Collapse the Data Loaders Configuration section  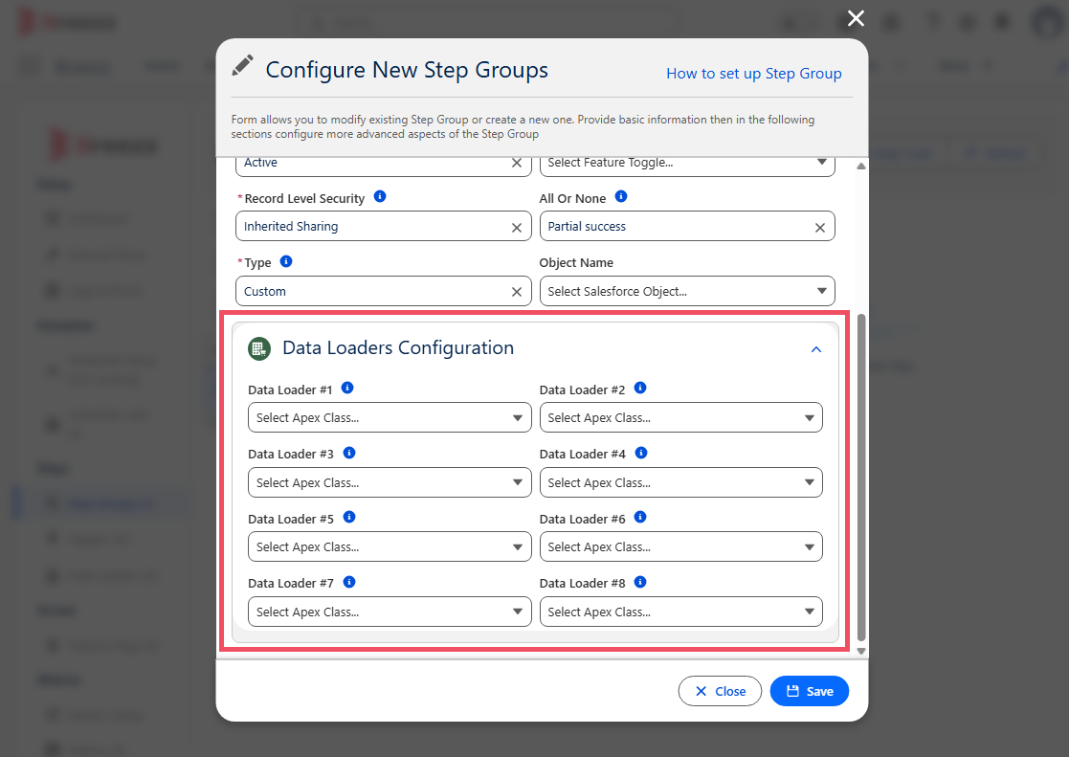click(x=816, y=349)
